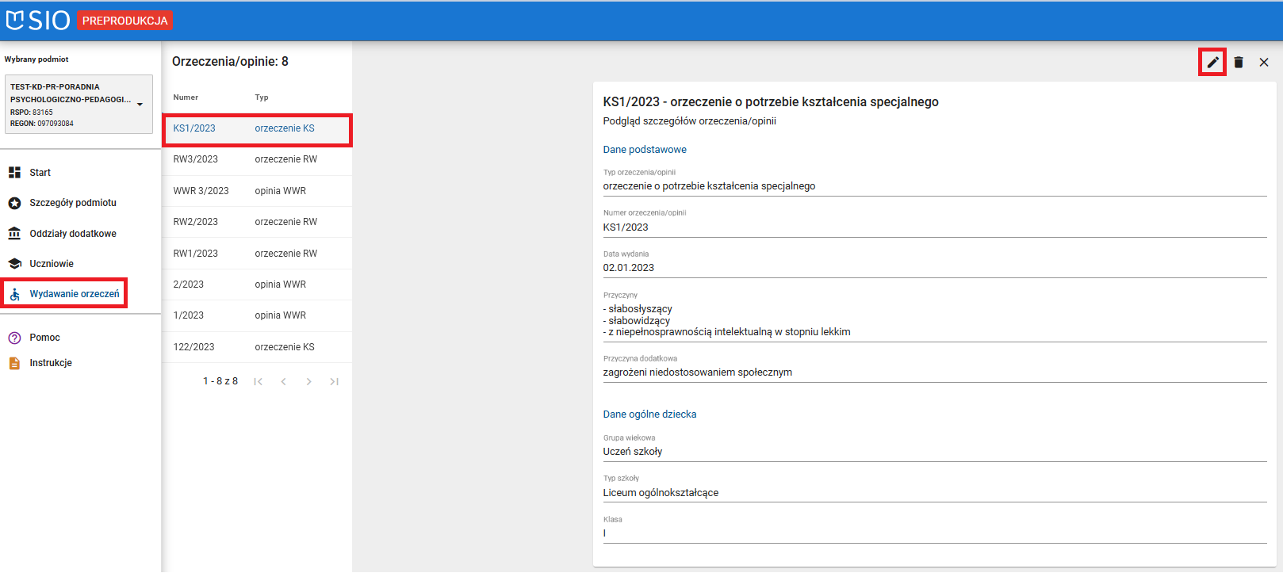
Task: Click the Start dashboard icon
Action: point(14,172)
